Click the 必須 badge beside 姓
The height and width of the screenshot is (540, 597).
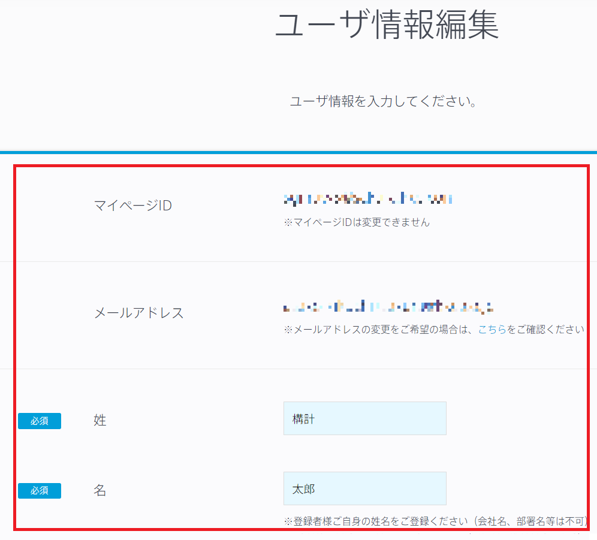(40, 421)
